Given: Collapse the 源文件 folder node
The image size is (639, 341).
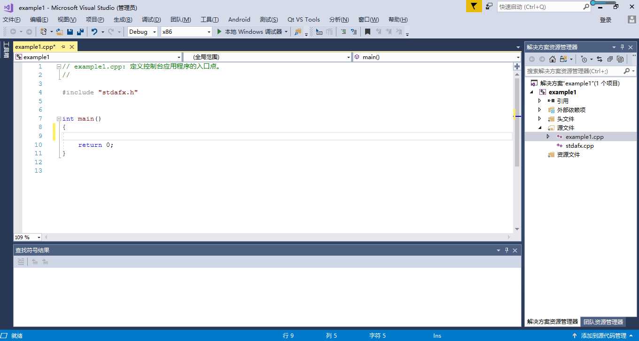Looking at the screenshot, I should point(539,128).
